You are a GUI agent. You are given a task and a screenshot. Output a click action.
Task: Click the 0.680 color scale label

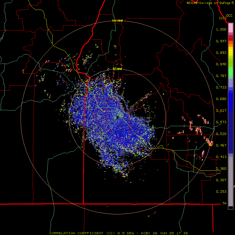(x=221, y=99)
